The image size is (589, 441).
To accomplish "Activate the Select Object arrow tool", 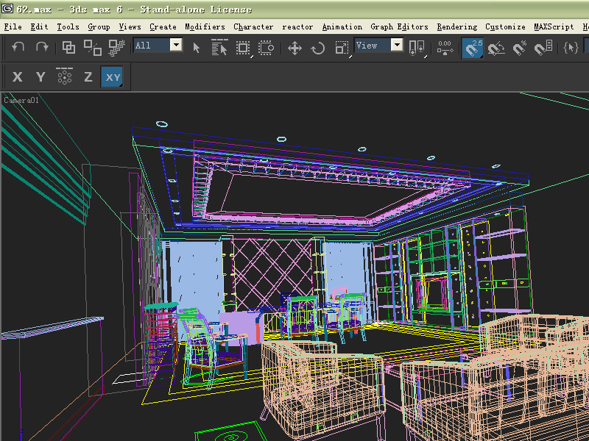I will pyautogui.click(x=196, y=47).
